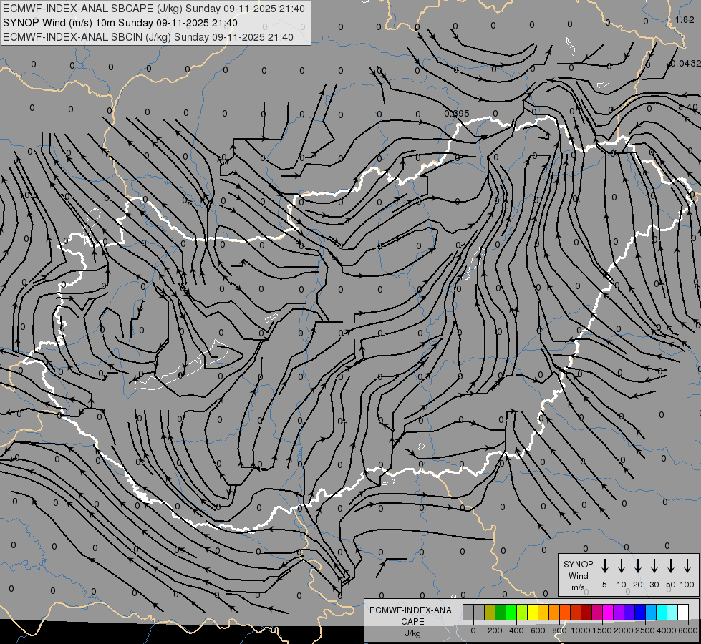Click the 10 m/s wind arrow in legend
The image size is (701, 644).
point(621,566)
